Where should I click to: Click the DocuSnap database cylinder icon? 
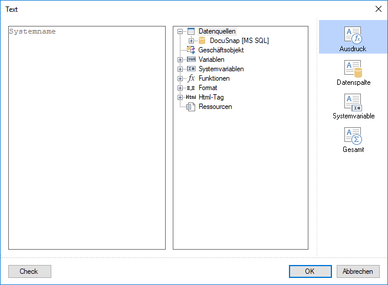[x=202, y=41]
